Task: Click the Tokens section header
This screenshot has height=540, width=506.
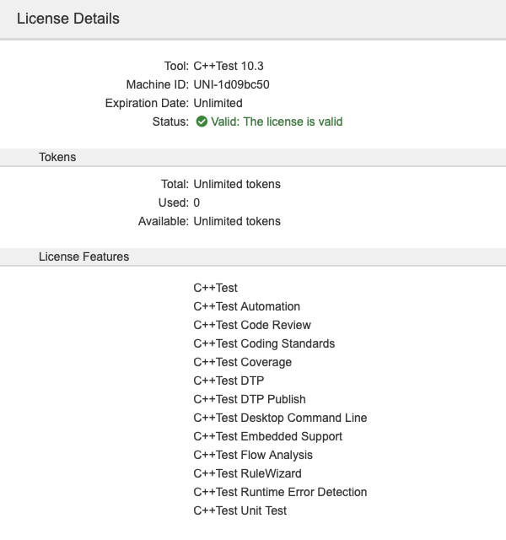Action: tap(57, 157)
